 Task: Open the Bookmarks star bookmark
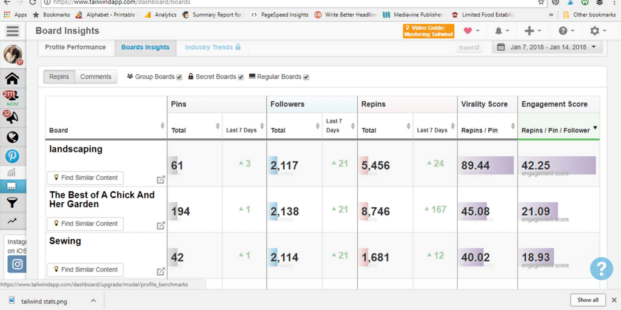tap(52, 15)
